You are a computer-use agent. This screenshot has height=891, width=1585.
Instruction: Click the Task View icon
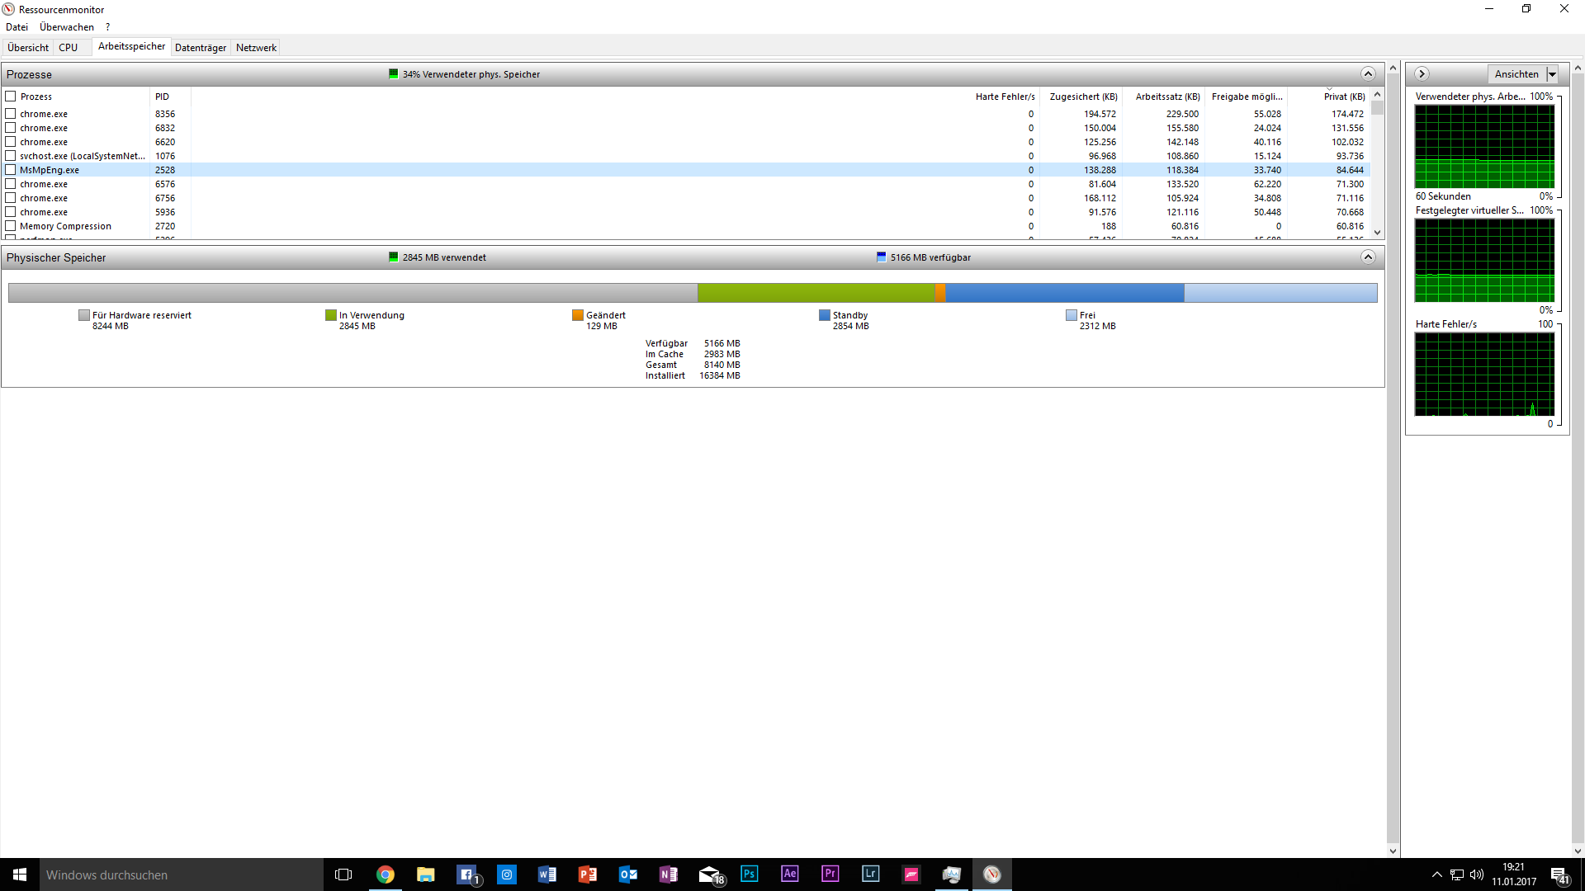pyautogui.click(x=343, y=874)
